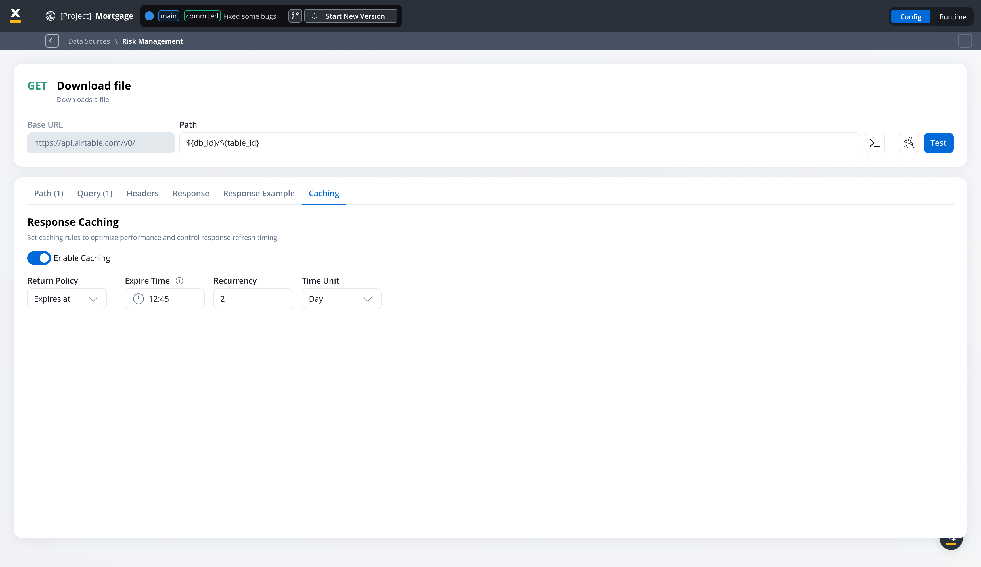This screenshot has height=567, width=981.
Task: Click the project globe icon
Action: tap(50, 16)
